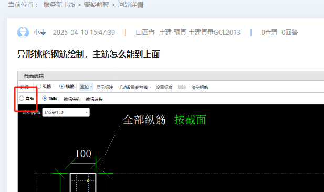Click the white rectangular section outline
Viewport: 324px width, 192px height.
coord(83,183)
